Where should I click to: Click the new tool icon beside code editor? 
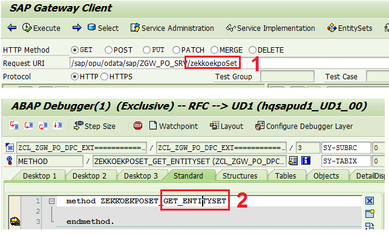pyautogui.click(x=370, y=213)
